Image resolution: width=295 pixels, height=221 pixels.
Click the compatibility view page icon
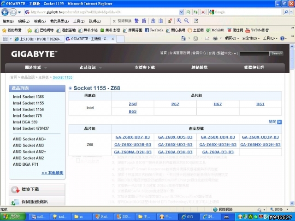(188, 12)
